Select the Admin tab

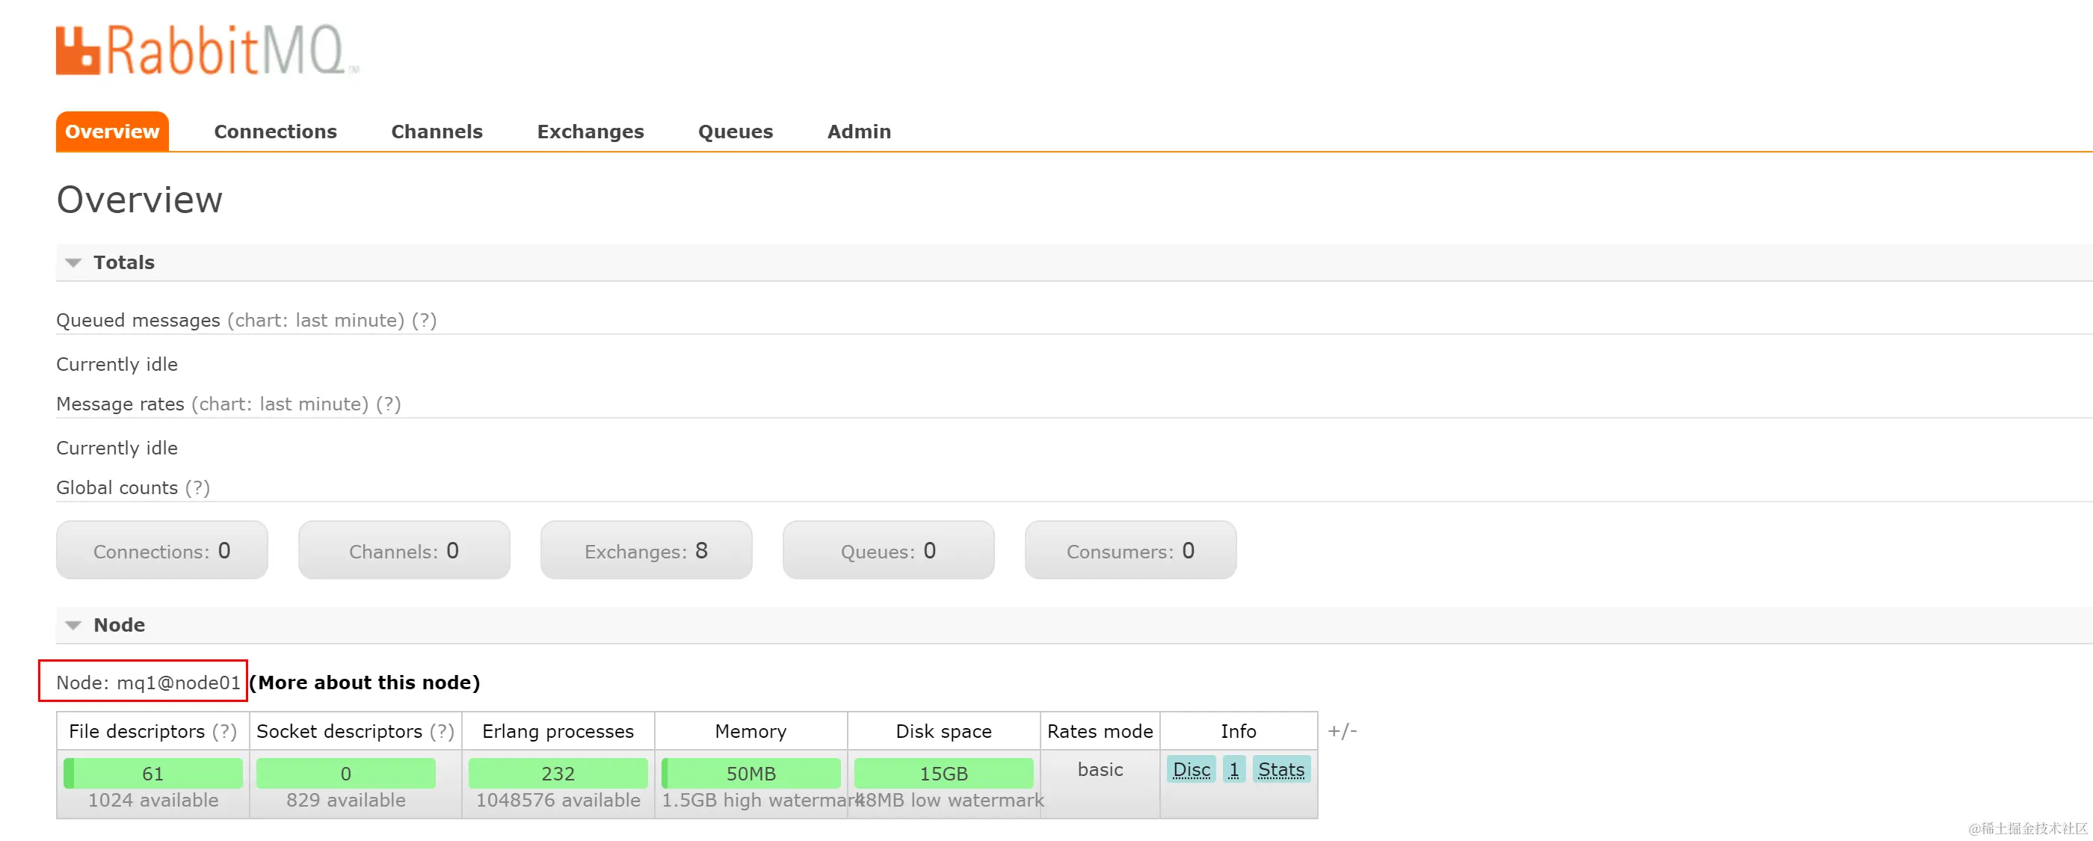(x=859, y=132)
